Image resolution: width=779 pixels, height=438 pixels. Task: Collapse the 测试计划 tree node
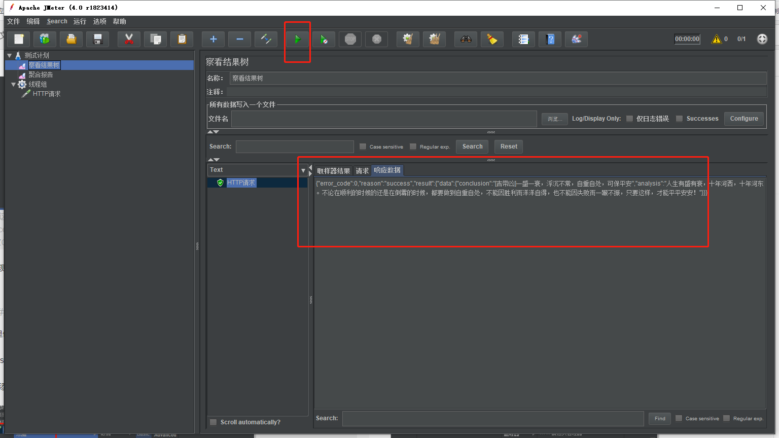(x=9, y=55)
